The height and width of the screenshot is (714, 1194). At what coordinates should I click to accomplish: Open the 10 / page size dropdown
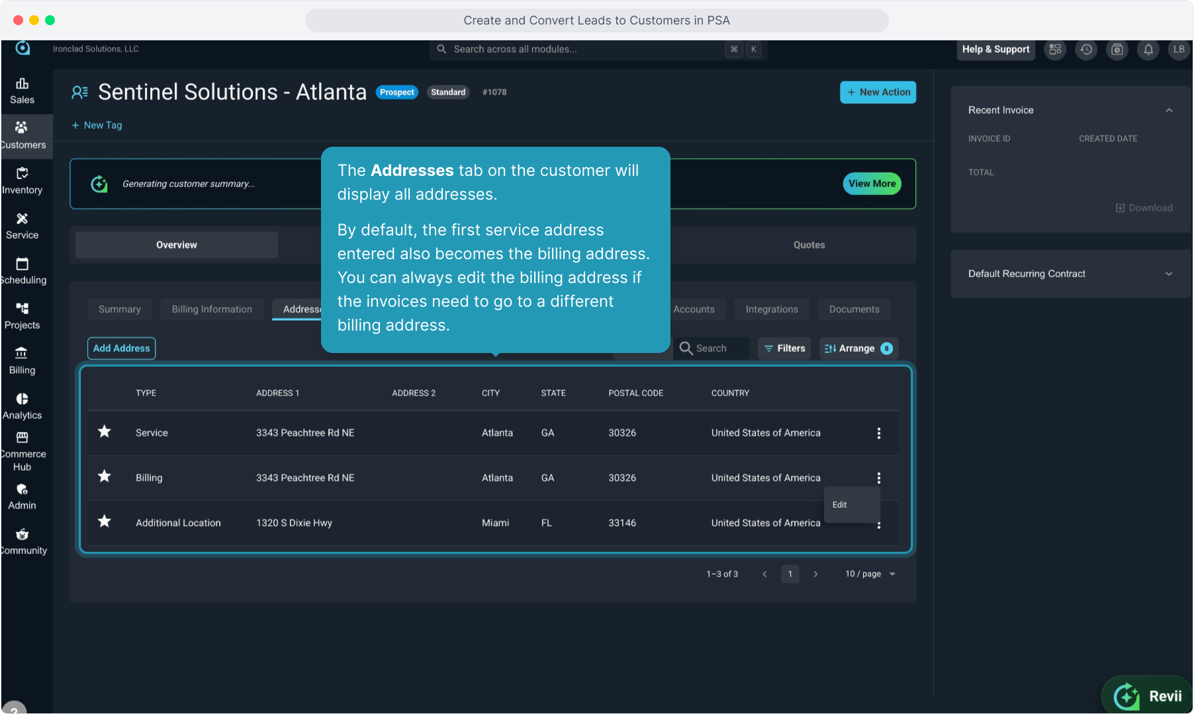pos(870,574)
